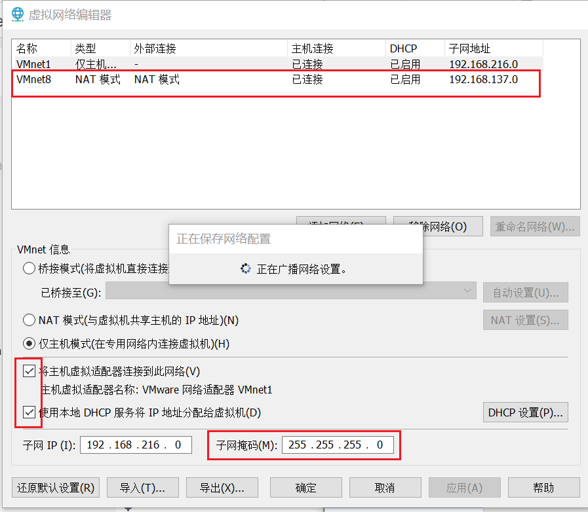
Task: Click the virtual network editor globe icon
Action: pyautogui.click(x=16, y=13)
